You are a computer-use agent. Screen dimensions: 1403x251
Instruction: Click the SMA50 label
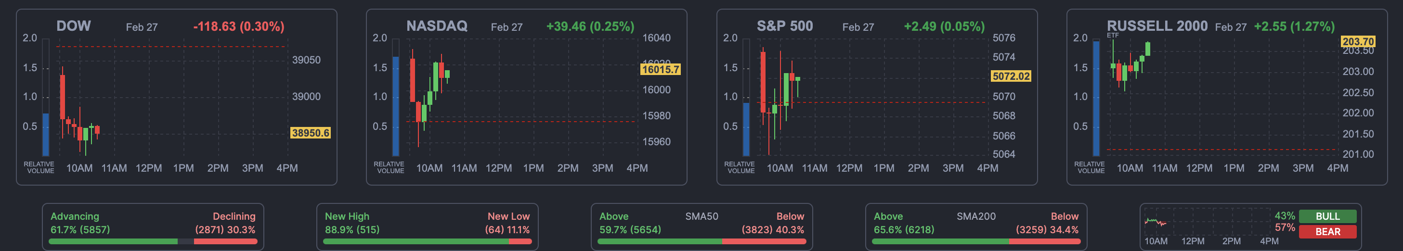pos(701,216)
